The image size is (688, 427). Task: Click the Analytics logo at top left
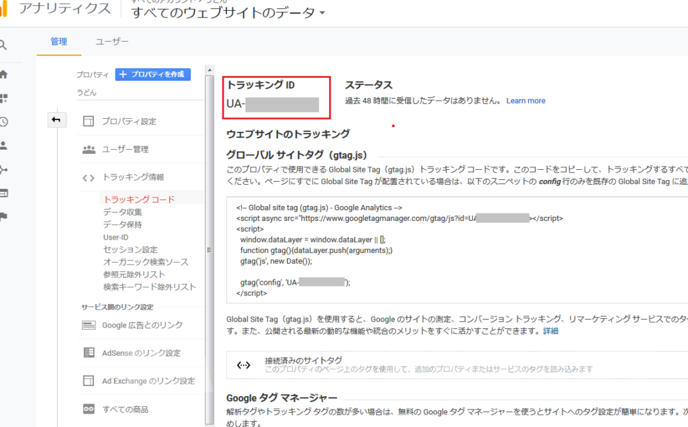[x=4, y=8]
